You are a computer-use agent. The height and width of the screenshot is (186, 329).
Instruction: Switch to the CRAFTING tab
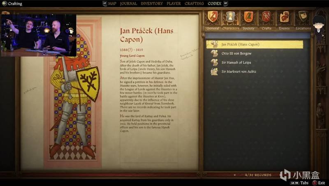(194, 4)
